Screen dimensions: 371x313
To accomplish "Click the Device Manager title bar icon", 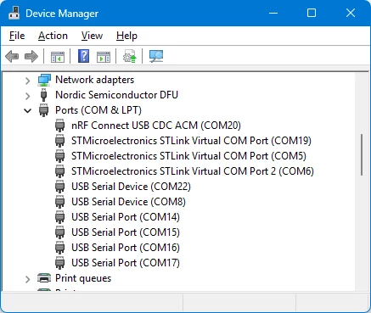I will [x=14, y=13].
